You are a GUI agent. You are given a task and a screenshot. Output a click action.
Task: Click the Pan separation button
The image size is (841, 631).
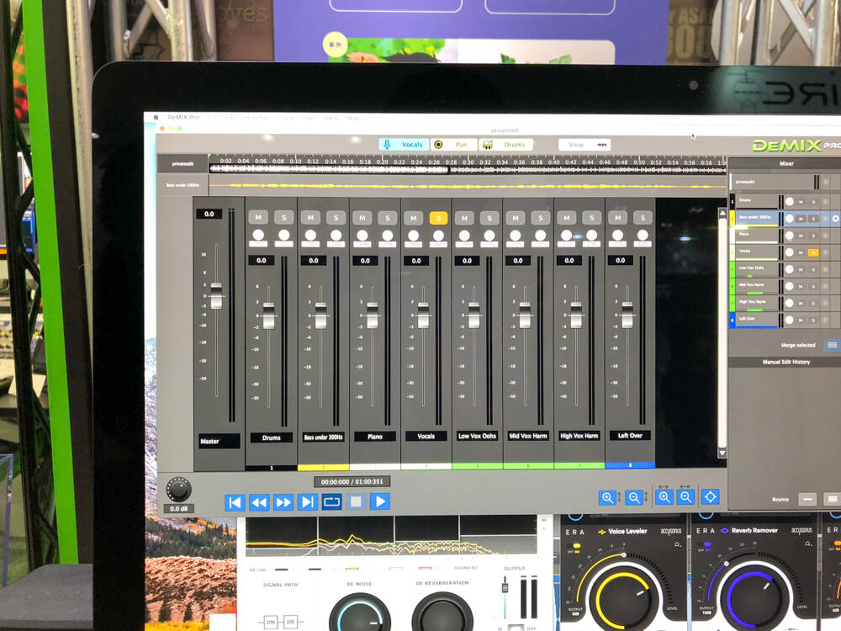454,145
